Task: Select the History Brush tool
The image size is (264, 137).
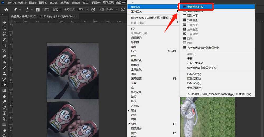Action: 4,79
